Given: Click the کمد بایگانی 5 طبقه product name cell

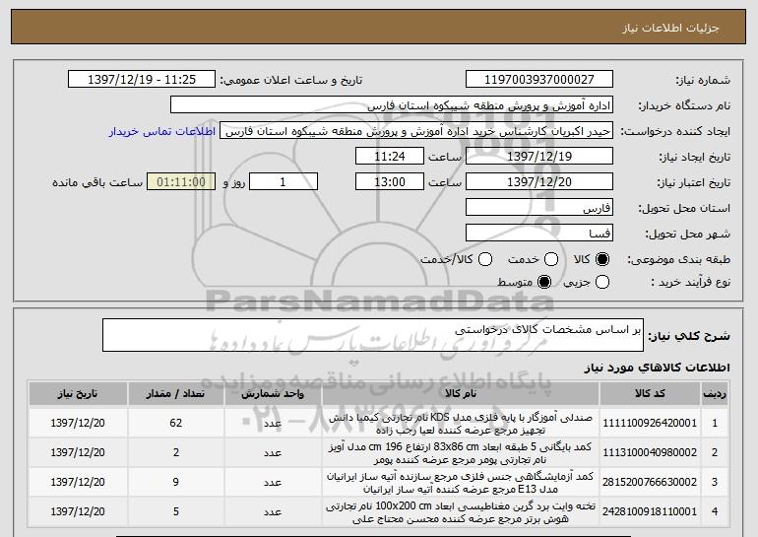Looking at the screenshot, I should [x=461, y=453].
